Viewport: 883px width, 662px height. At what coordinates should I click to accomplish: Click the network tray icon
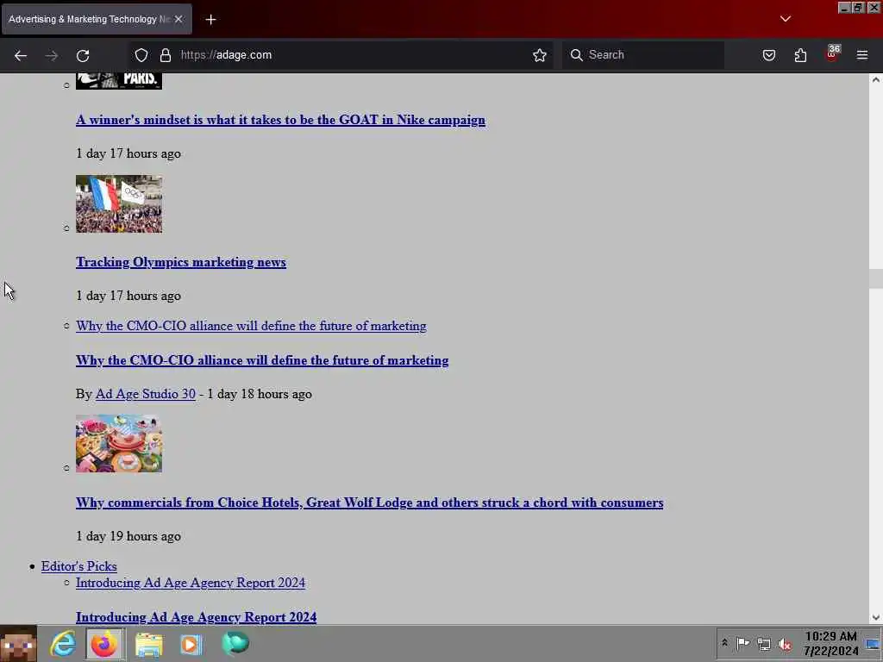[764, 644]
